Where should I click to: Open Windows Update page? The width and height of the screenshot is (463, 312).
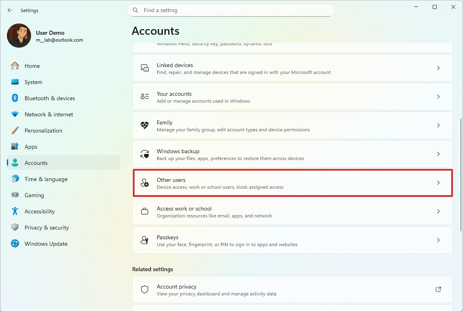[63, 243]
